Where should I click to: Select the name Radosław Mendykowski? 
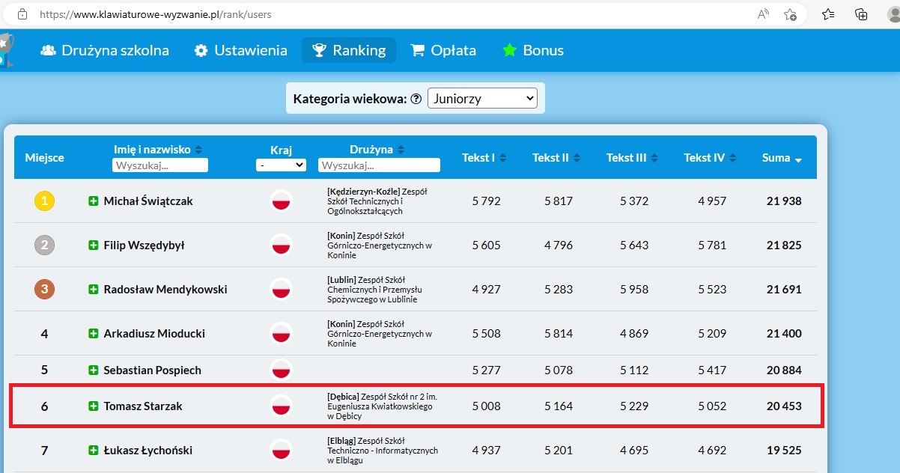(x=165, y=290)
